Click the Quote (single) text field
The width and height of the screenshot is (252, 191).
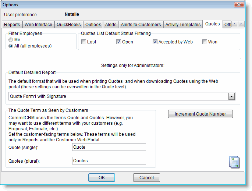click(x=109, y=147)
